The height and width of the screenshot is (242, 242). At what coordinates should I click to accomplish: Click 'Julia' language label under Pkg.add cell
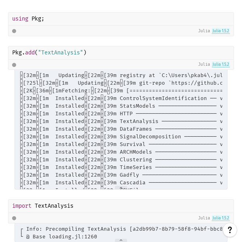tap(204, 65)
